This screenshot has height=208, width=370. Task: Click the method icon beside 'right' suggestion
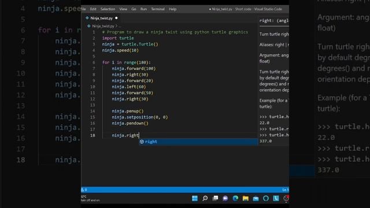(142, 142)
